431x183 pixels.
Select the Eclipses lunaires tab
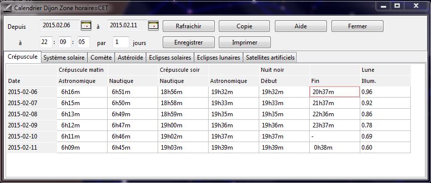point(218,58)
